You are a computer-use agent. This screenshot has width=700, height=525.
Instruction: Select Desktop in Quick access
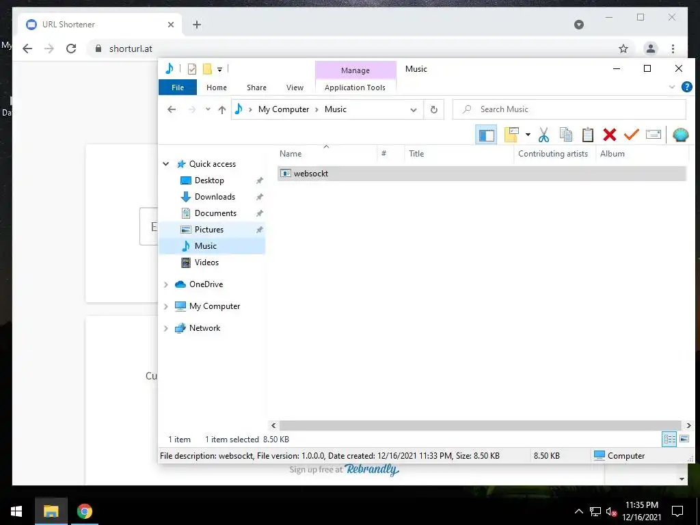(x=209, y=180)
